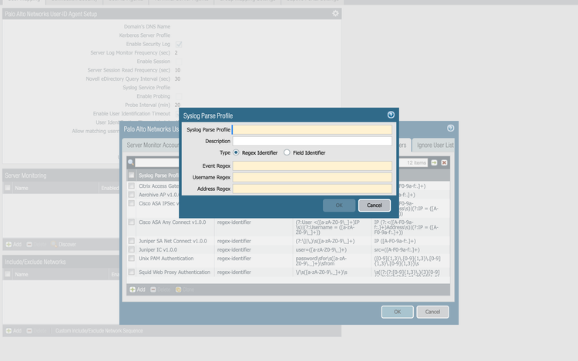Toggle the Server Monitoring header checkbox
The height and width of the screenshot is (361, 578).
click(x=8, y=188)
